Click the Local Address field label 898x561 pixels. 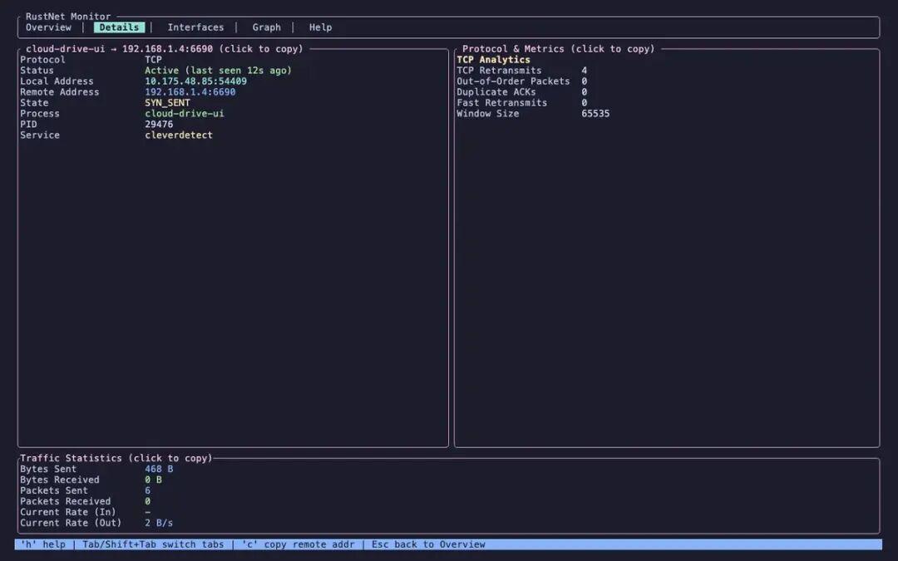point(57,81)
